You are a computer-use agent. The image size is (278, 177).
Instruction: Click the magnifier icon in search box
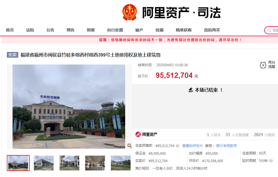tap(269, 30)
